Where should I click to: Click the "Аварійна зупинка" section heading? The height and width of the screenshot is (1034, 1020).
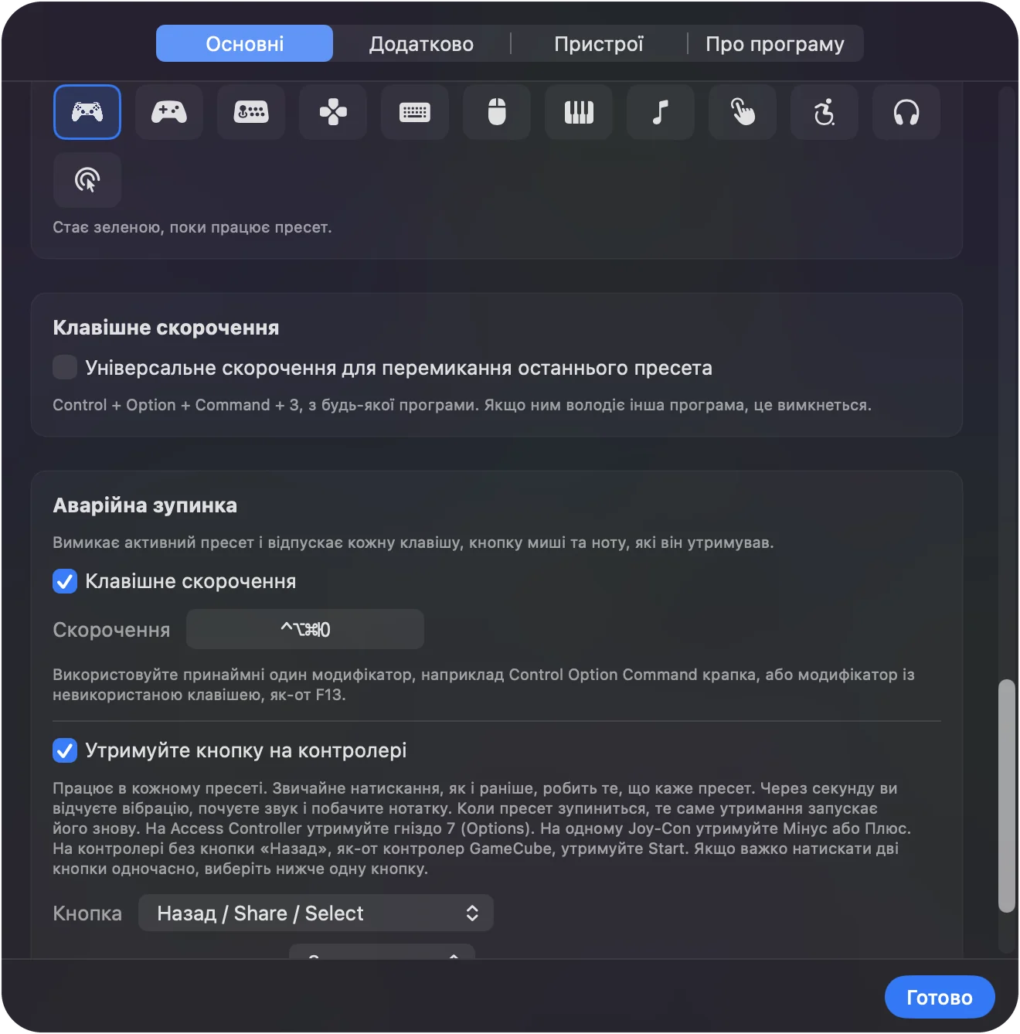pyautogui.click(x=145, y=505)
